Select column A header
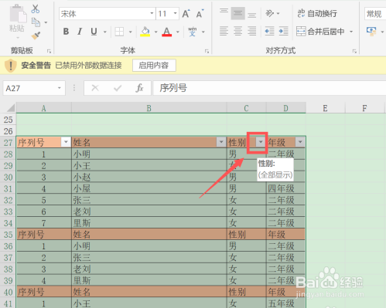 pos(44,108)
